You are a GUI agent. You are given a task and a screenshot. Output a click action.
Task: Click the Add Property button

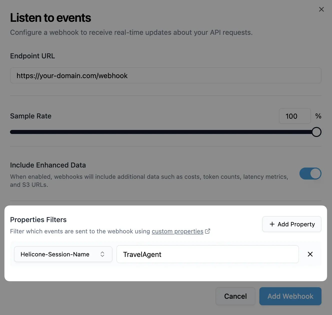point(291,224)
